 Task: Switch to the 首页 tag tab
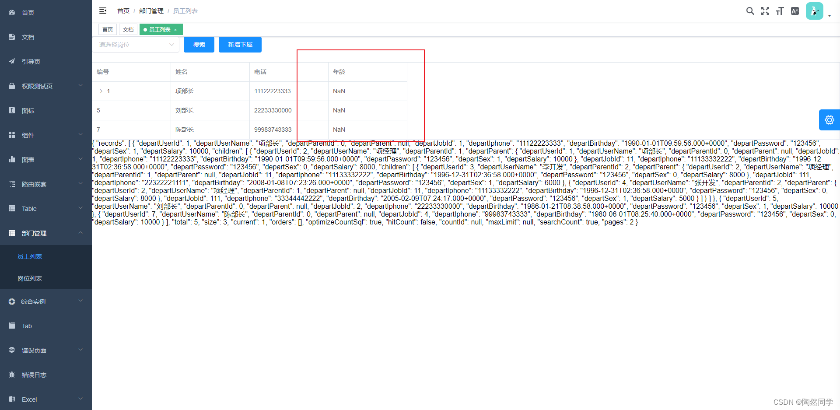[108, 29]
